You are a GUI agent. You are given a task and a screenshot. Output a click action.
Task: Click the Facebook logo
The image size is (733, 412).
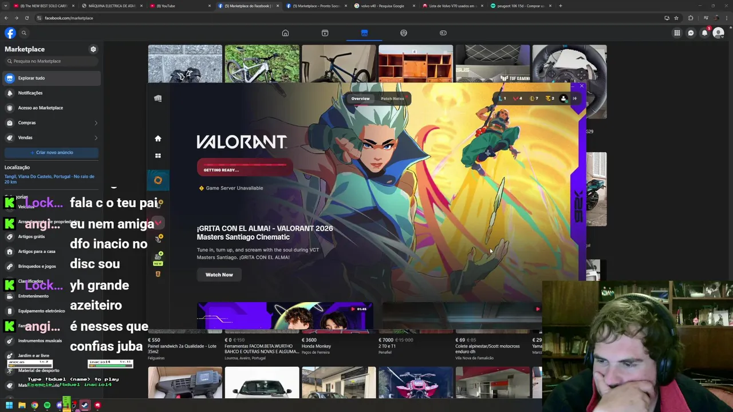tap(10, 33)
